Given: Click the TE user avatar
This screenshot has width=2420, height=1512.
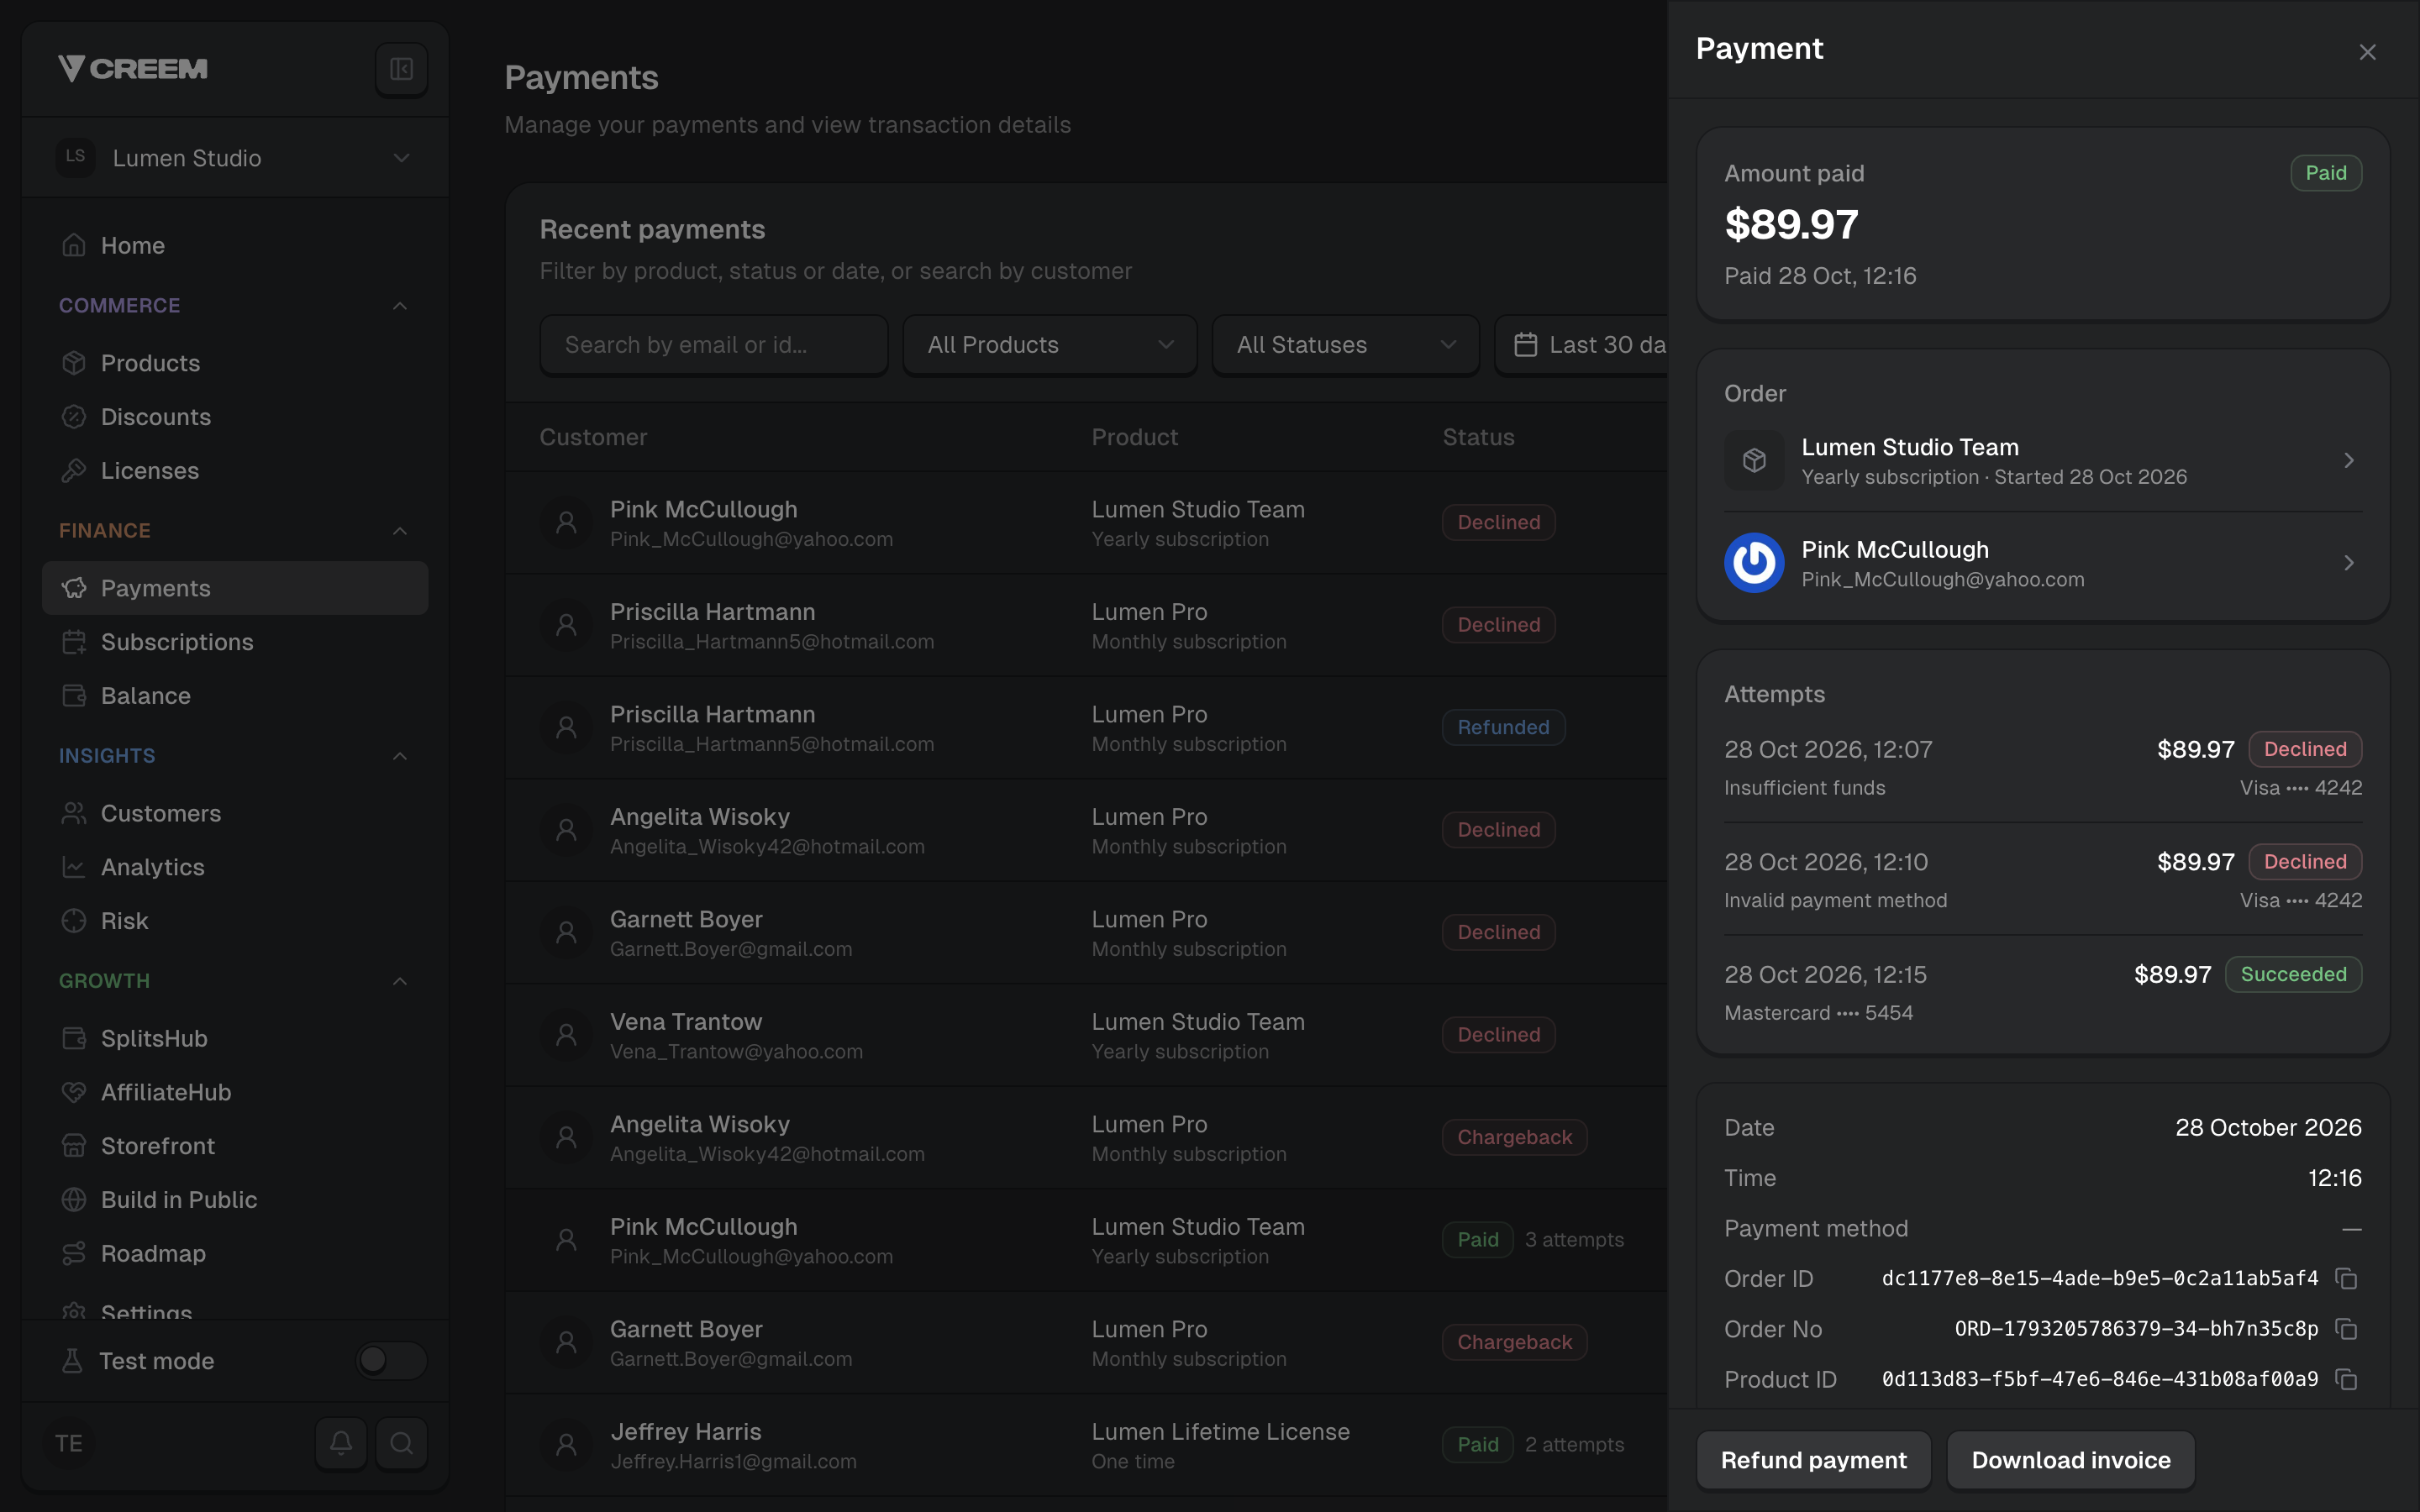Looking at the screenshot, I should [x=69, y=1443].
